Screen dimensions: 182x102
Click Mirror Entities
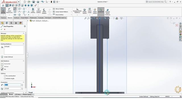[x=59, y=9]
